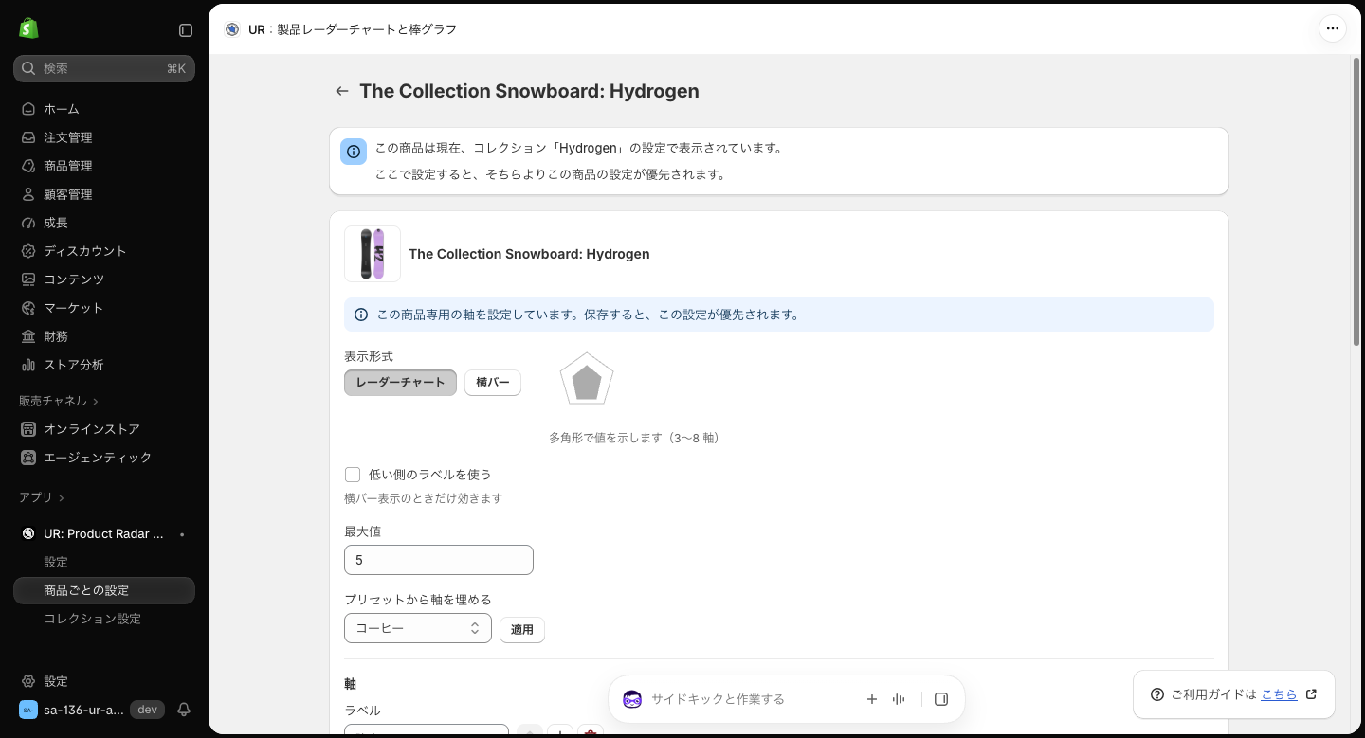
Task: Click the plus icon in Sidekick bar
Action: [872, 699]
